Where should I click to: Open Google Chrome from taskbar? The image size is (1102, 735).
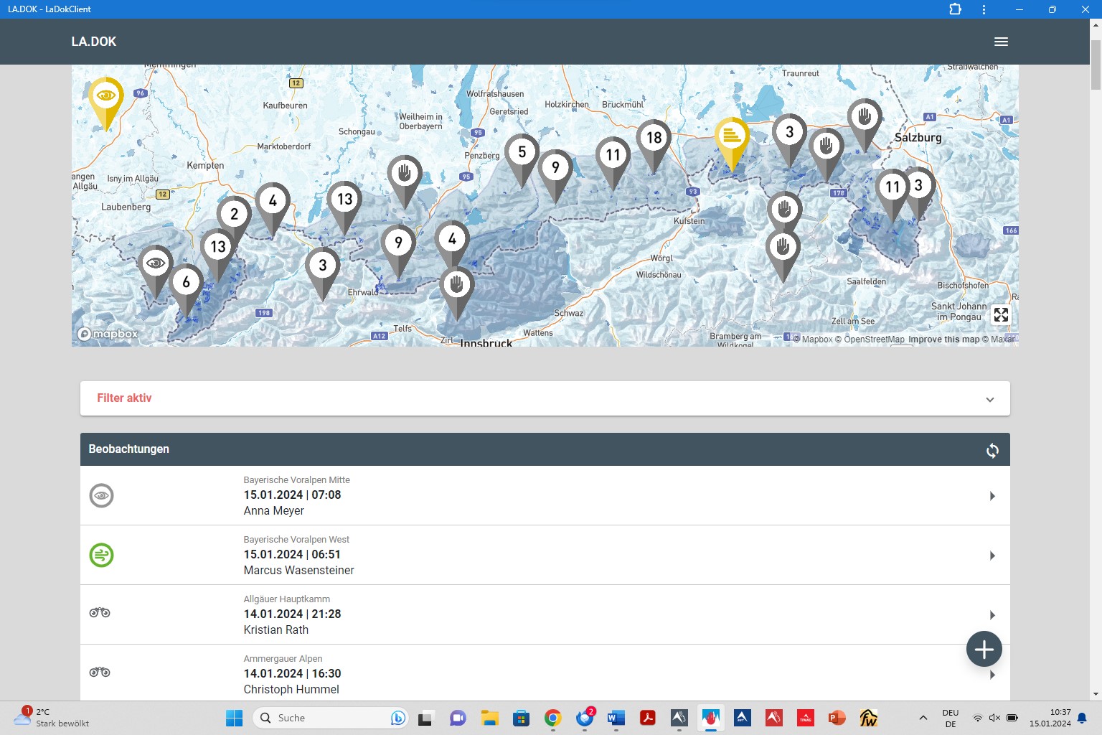[552, 718]
